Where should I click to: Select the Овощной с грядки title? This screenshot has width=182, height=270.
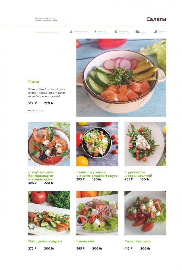coord(45,241)
